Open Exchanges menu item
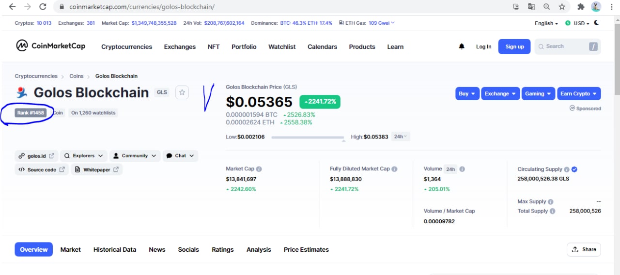This screenshot has height=275, width=620. (180, 46)
